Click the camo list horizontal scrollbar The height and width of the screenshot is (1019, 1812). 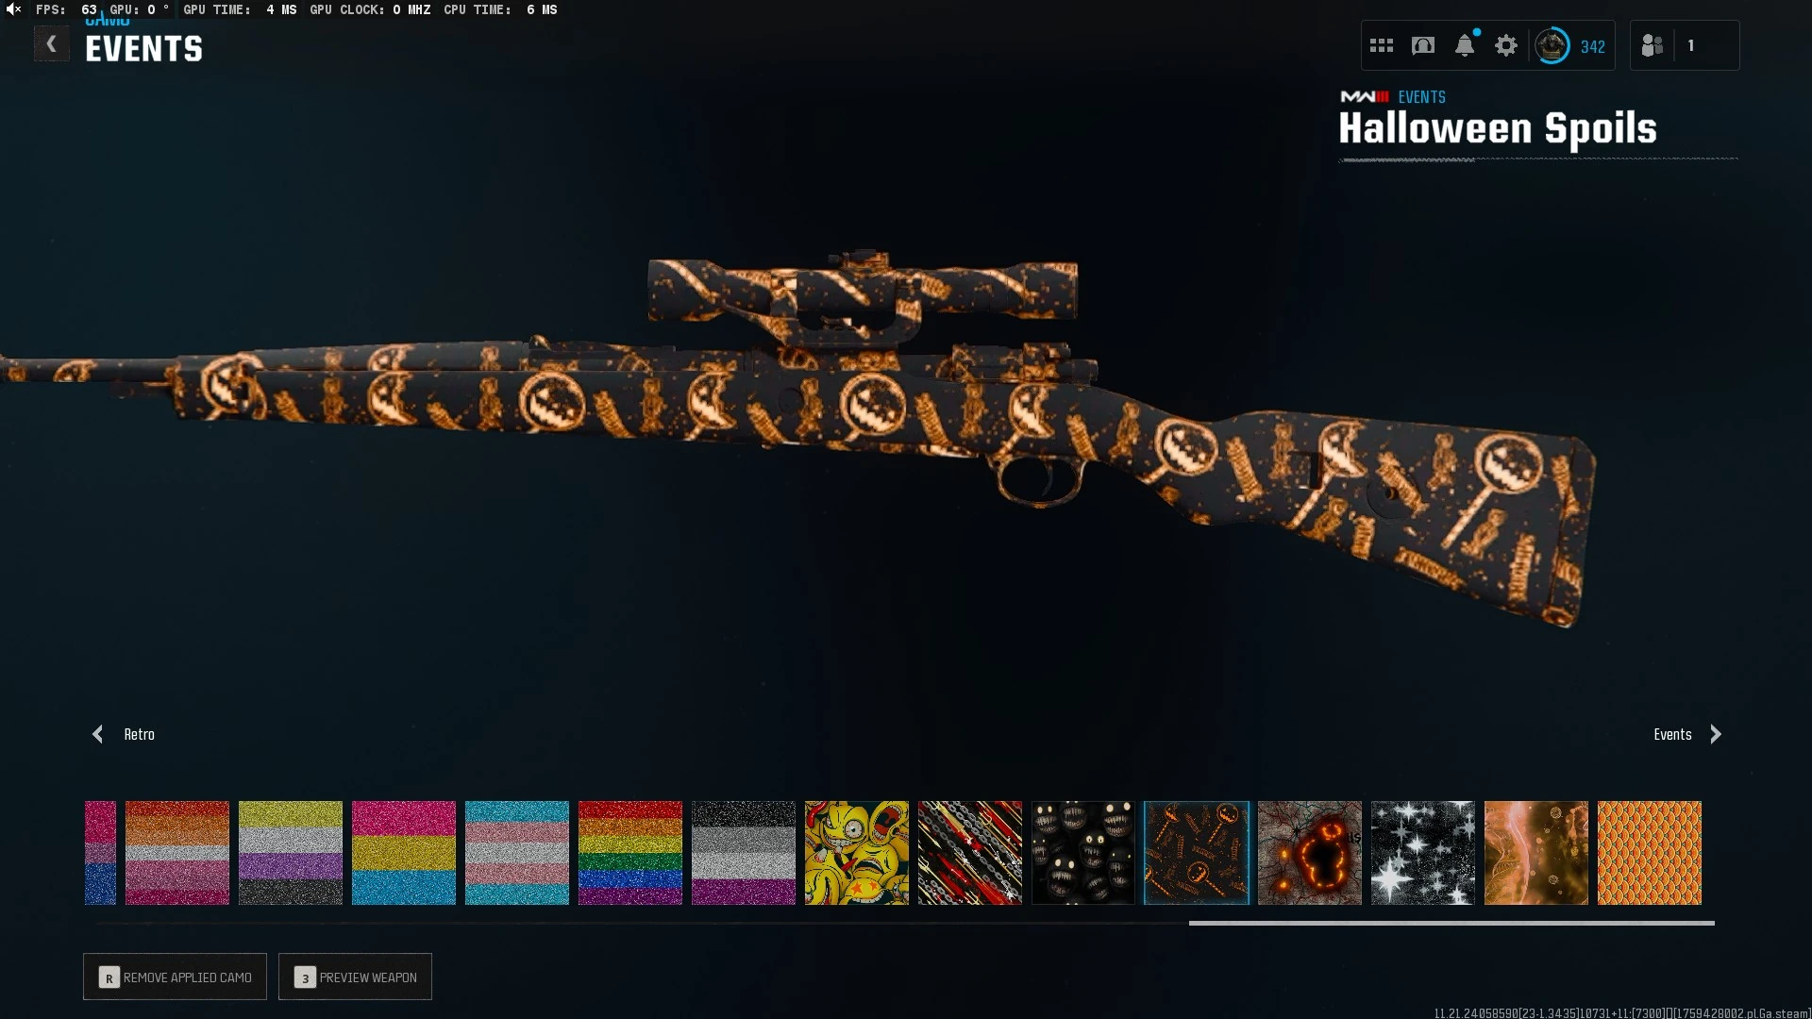point(1451,923)
